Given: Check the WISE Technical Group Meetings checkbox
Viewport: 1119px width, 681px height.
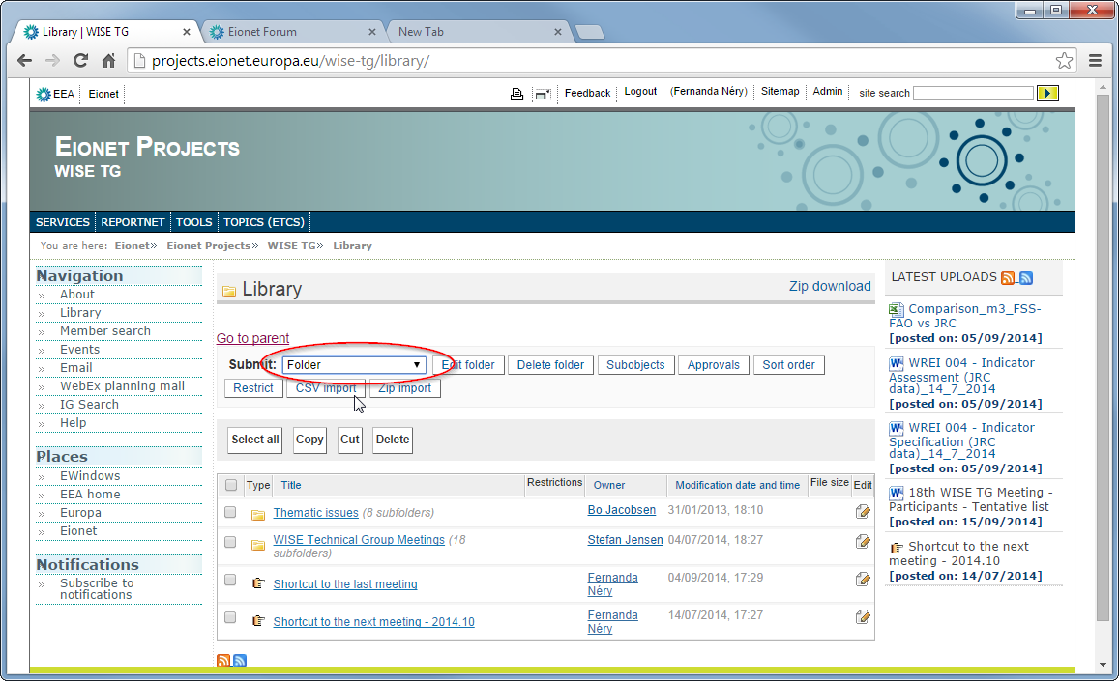Looking at the screenshot, I should coord(230,542).
